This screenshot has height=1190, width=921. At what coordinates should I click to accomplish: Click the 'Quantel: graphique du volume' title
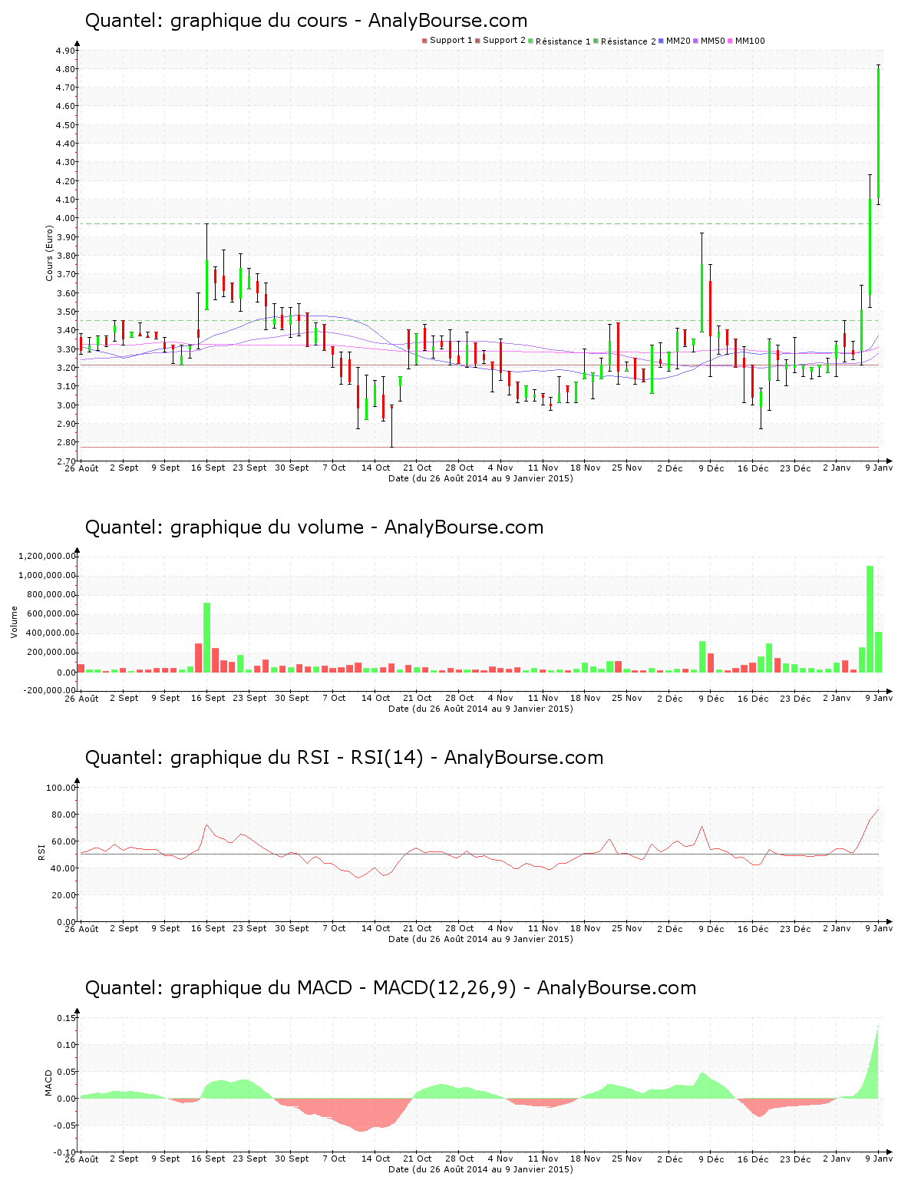pyautogui.click(x=314, y=527)
